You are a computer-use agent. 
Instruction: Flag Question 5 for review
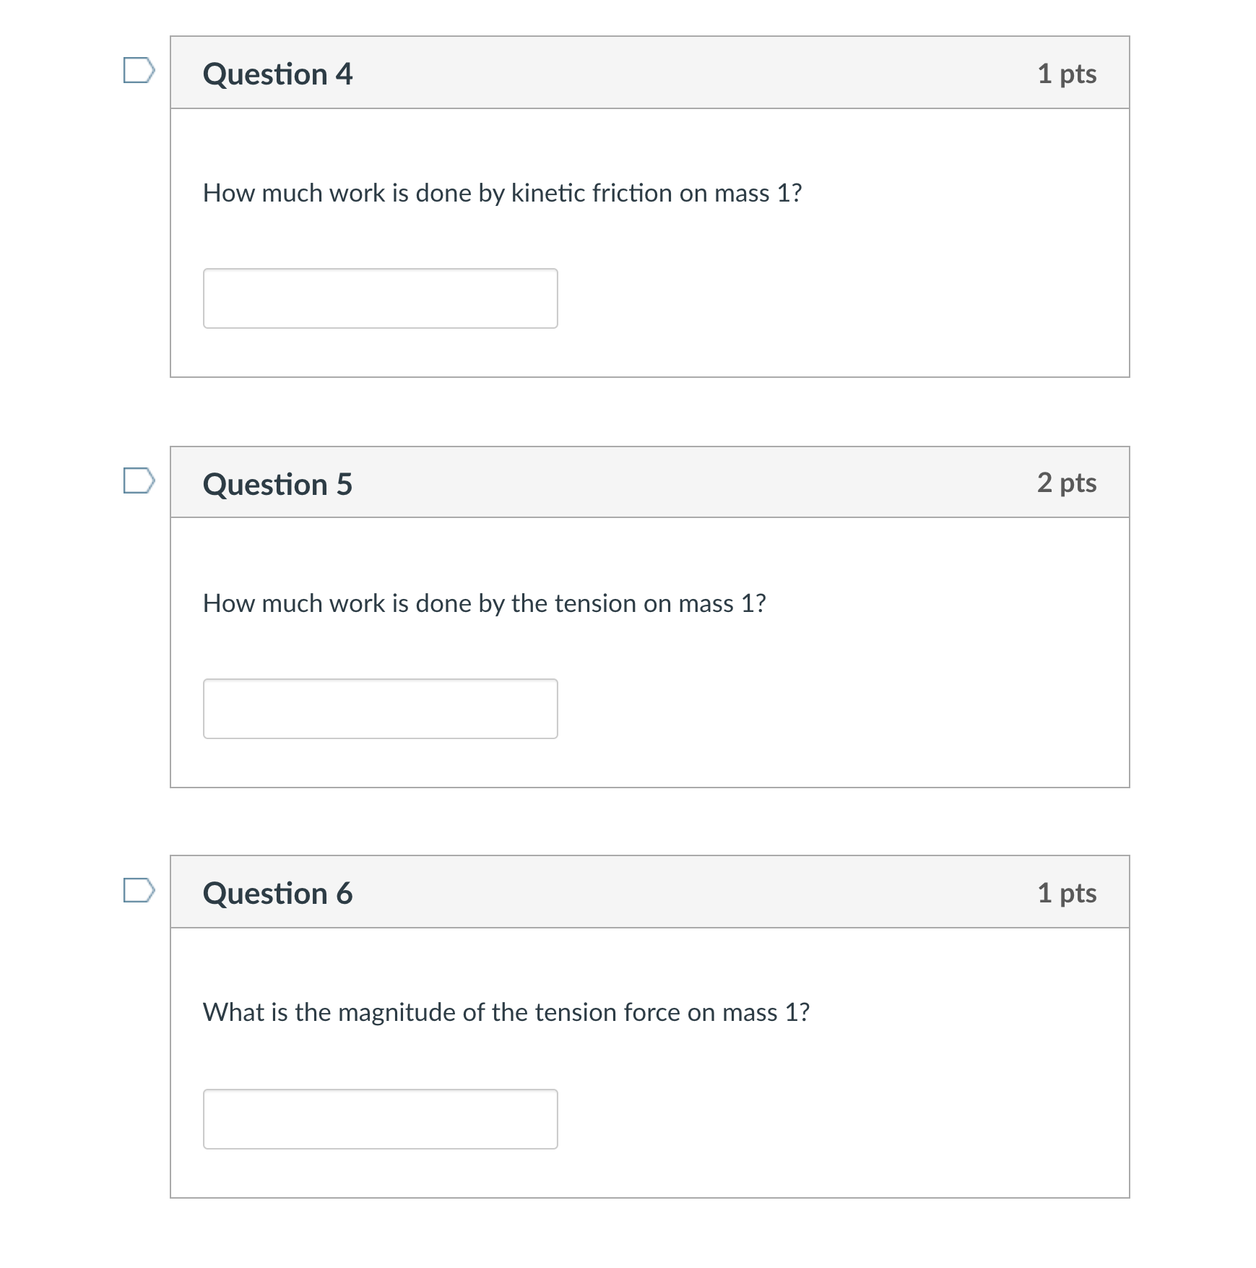(x=139, y=480)
